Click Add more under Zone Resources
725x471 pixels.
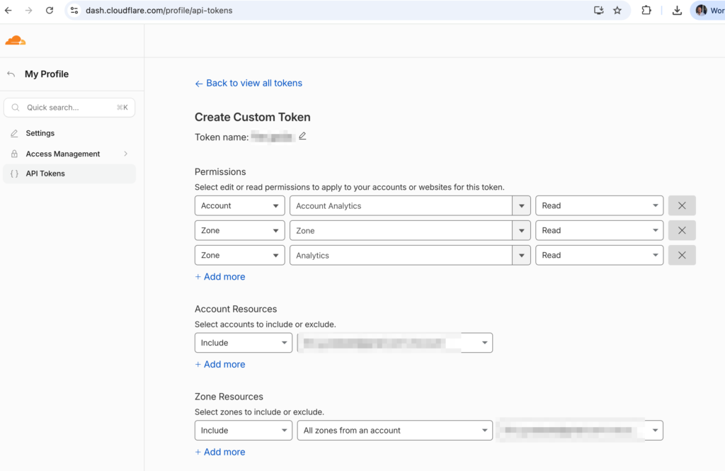(220, 452)
